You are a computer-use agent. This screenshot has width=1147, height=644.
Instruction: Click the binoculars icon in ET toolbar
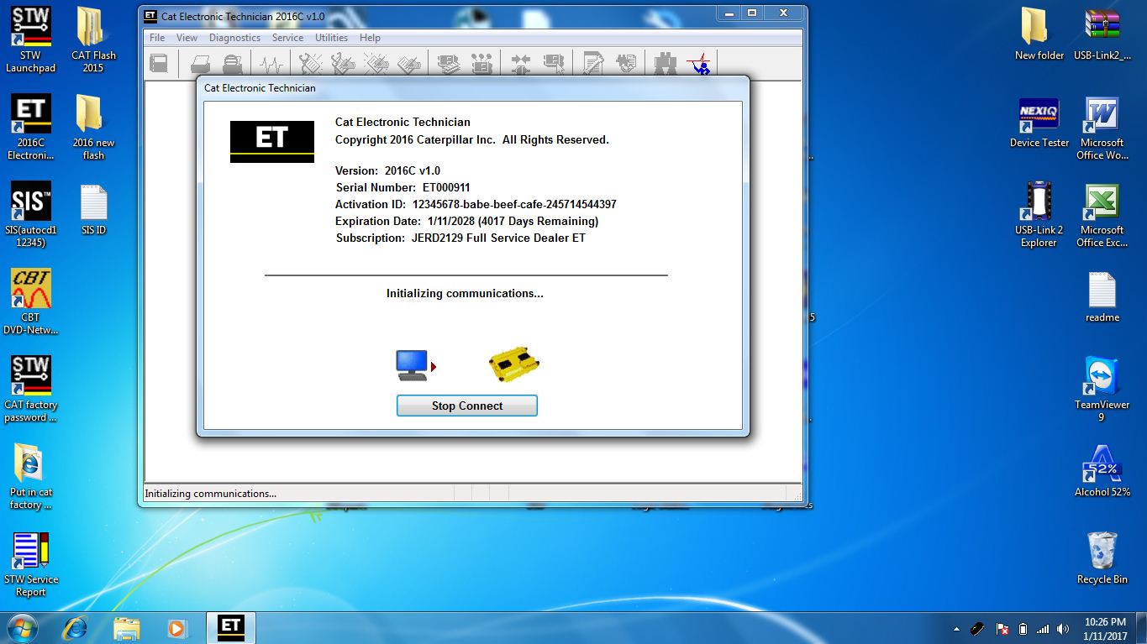(666, 64)
